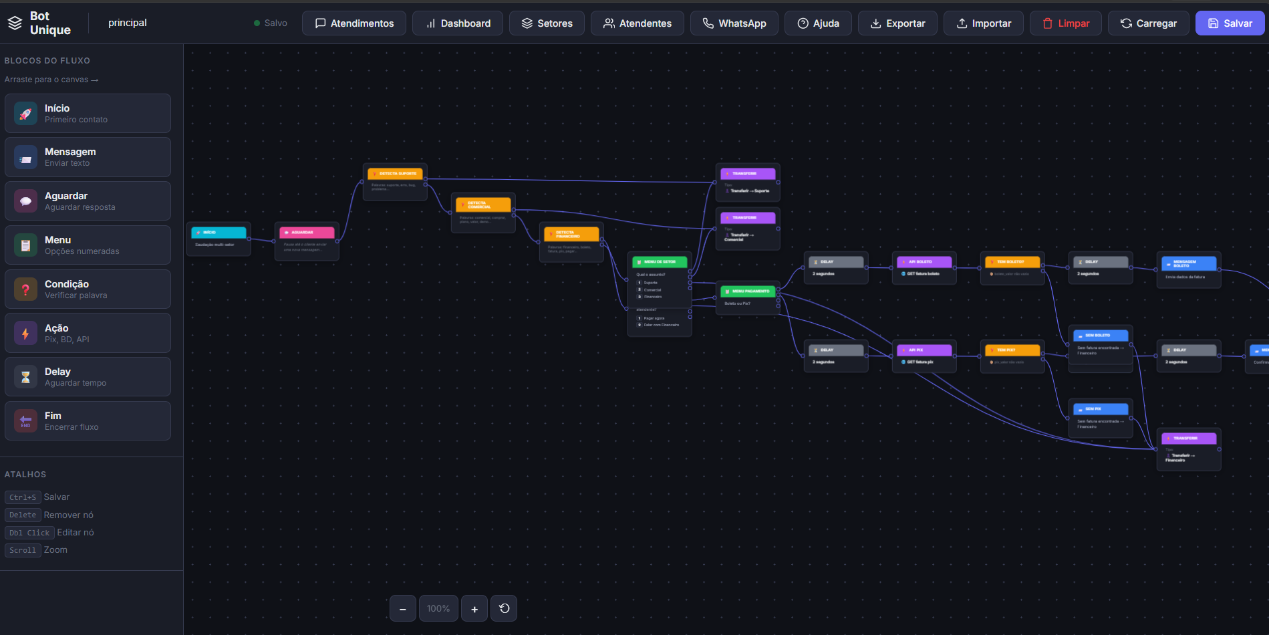This screenshot has height=635, width=1269.
Task: Click the ATALHOS section heading
Action: (25, 475)
